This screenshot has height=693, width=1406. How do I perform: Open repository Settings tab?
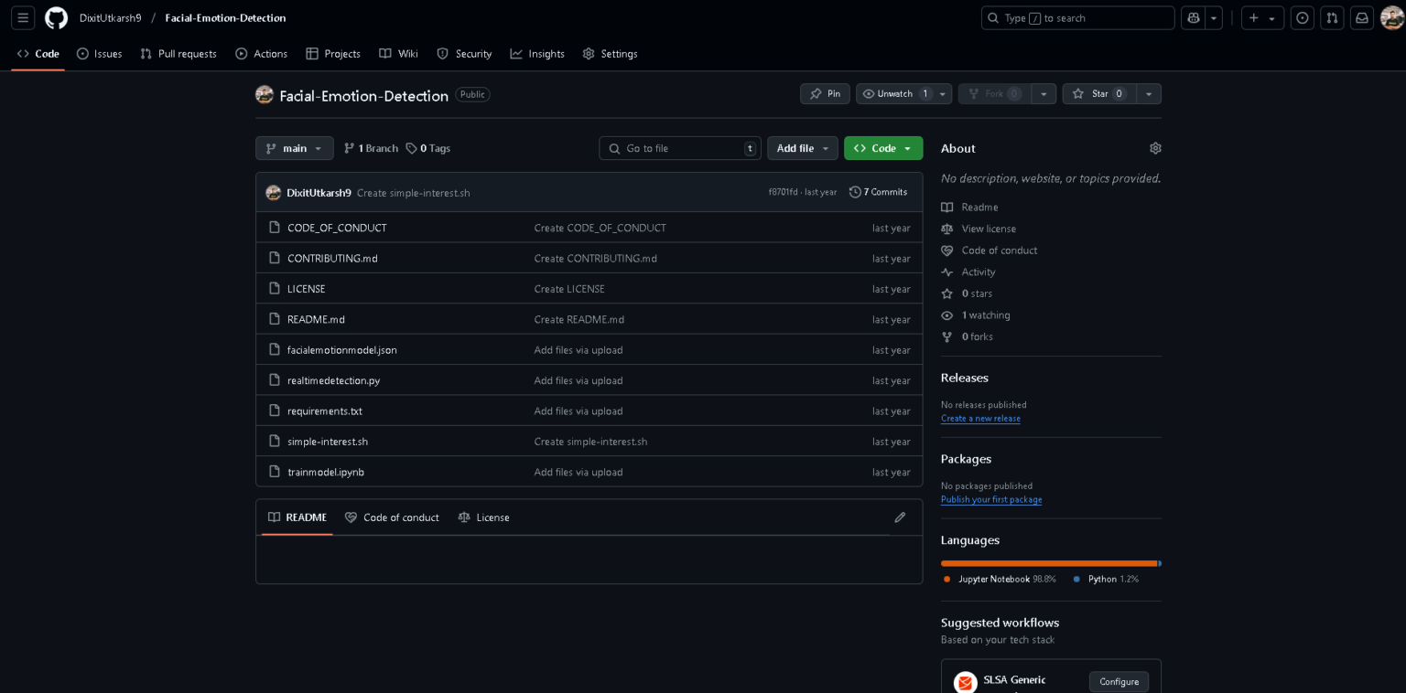pyautogui.click(x=610, y=54)
